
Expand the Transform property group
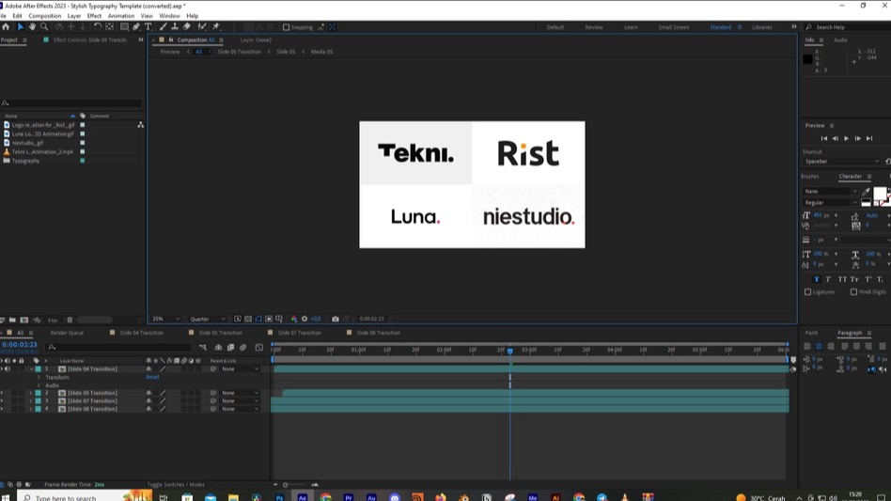point(39,377)
